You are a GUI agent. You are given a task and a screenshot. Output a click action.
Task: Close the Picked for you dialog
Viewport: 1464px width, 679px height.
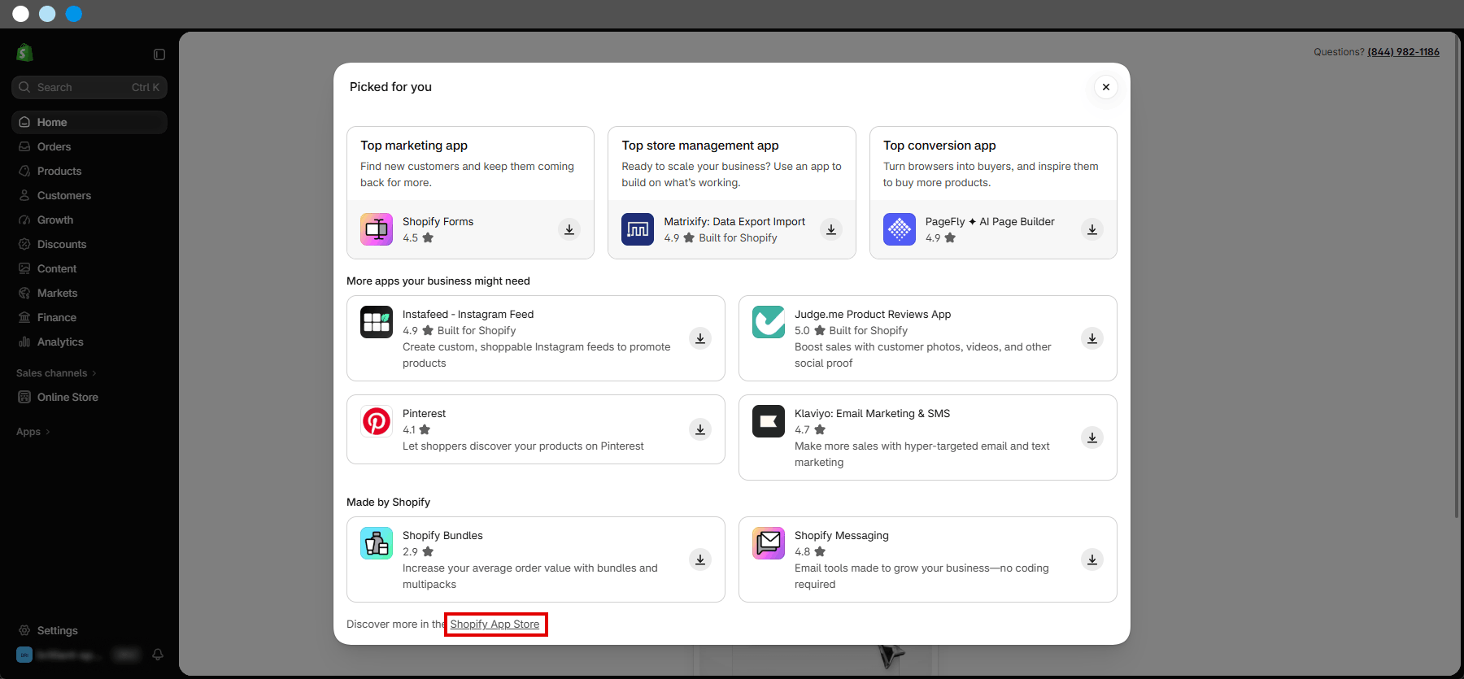[1106, 87]
